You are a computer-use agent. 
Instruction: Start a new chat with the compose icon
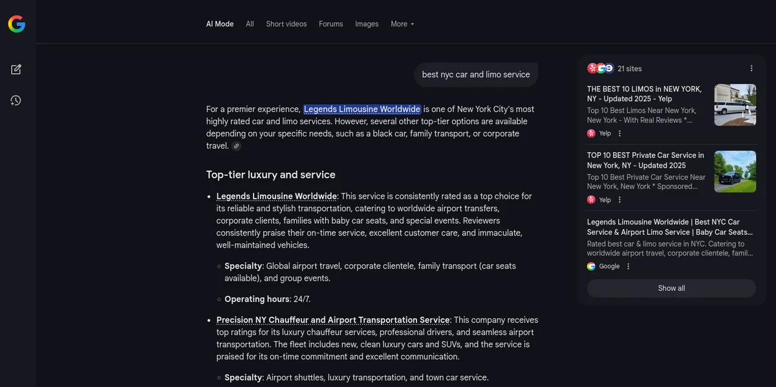[x=16, y=69]
